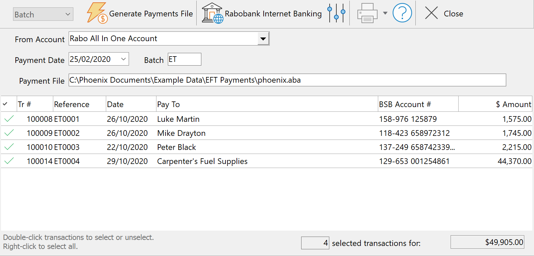Viewport: 534px width, 256px height.
Task: Select transaction number 100008
Action: 40,119
